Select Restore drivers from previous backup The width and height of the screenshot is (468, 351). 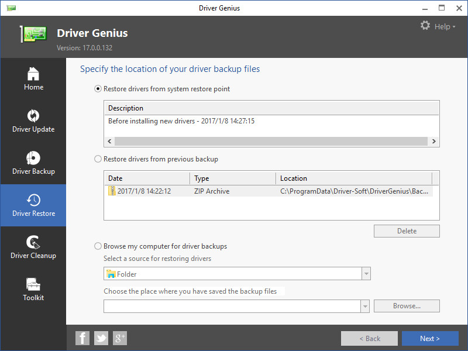[98, 159]
